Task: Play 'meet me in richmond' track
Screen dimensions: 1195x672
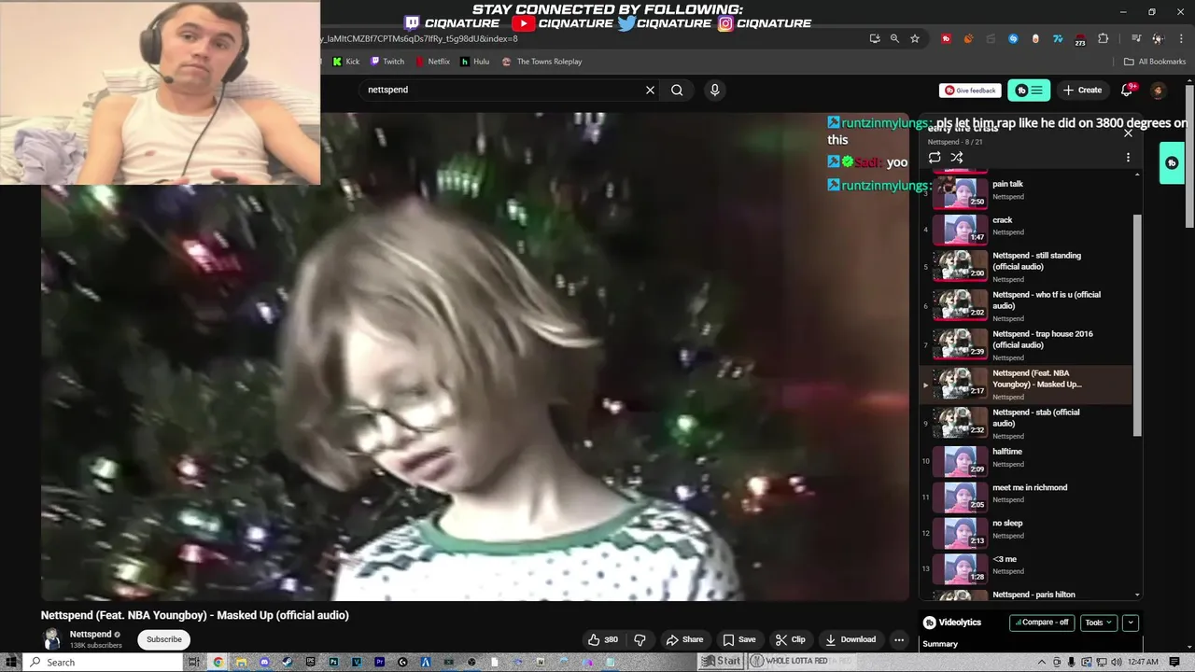Action: 1026,497
